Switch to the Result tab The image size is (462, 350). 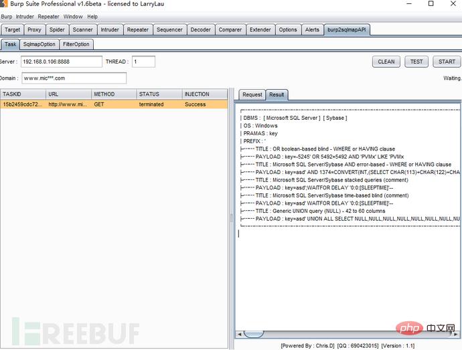(277, 94)
